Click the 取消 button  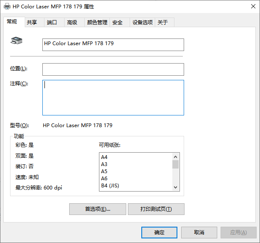199,233
